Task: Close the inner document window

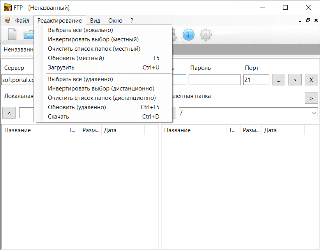Action: coord(316,20)
